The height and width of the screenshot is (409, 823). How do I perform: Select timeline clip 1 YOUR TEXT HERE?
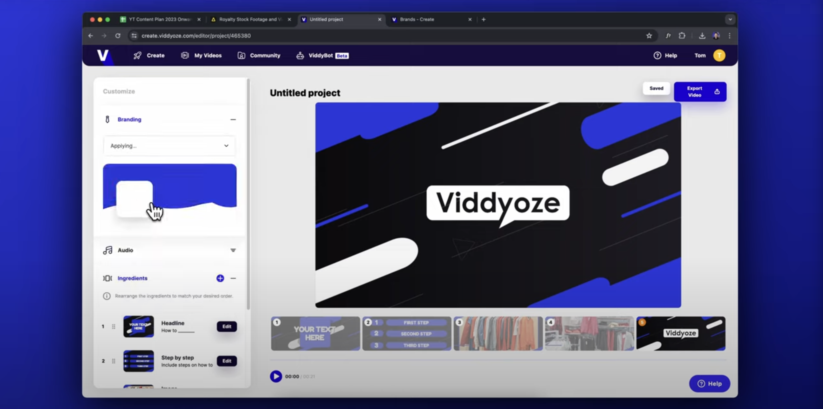tap(315, 333)
